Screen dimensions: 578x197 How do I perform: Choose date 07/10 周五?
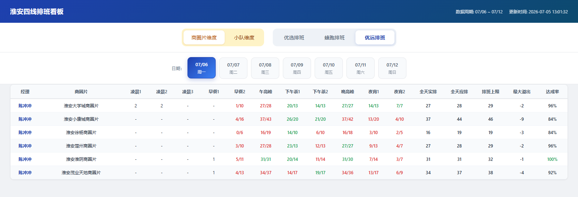[x=329, y=68]
